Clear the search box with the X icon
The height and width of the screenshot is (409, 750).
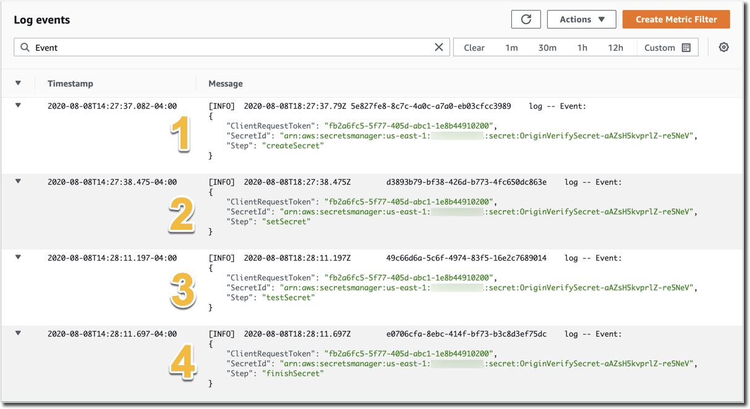pos(439,47)
